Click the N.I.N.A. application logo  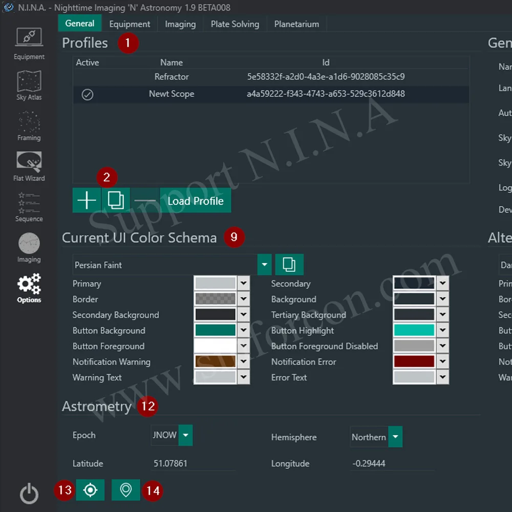point(9,7)
